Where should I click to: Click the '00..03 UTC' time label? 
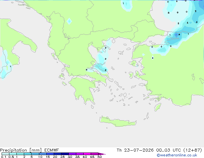[169, 150]
